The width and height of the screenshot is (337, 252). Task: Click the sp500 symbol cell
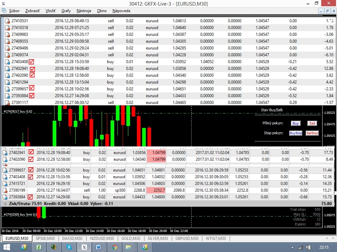(x=120, y=190)
